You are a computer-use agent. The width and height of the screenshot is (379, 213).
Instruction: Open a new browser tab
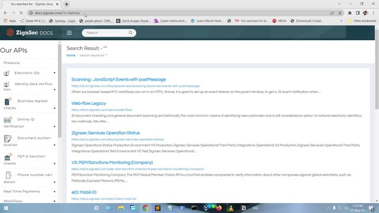66,4
